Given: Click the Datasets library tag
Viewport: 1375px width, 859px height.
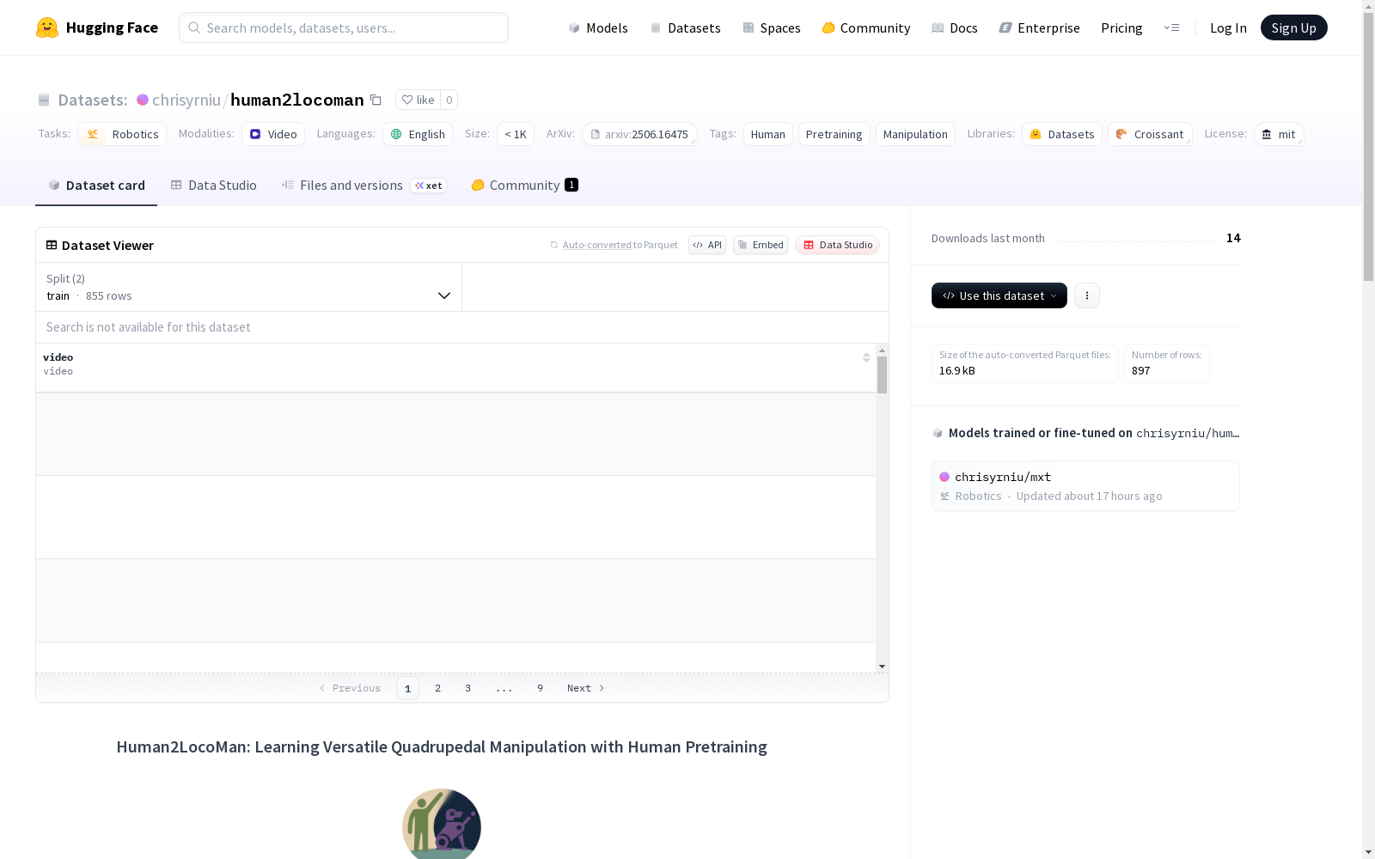Looking at the screenshot, I should [1062, 134].
